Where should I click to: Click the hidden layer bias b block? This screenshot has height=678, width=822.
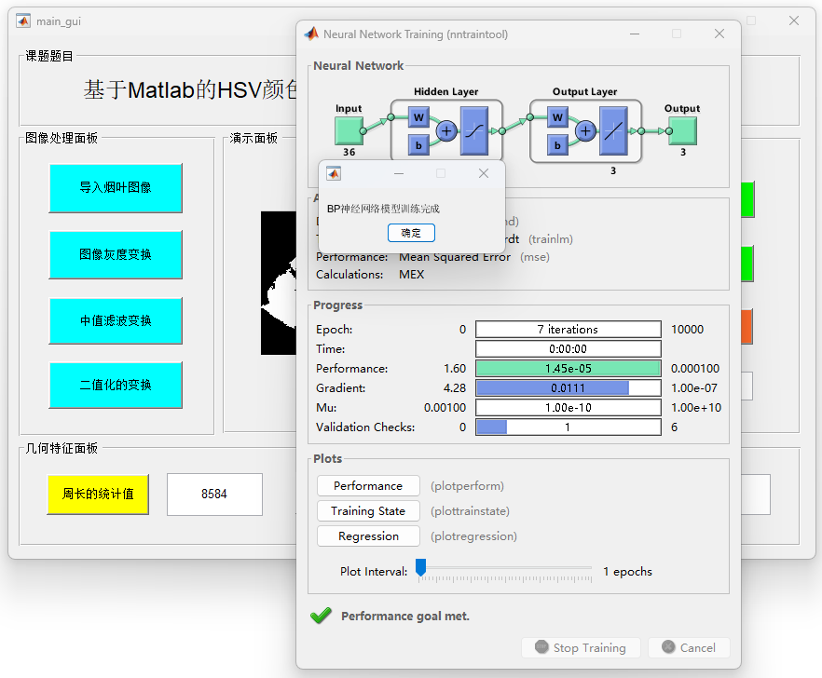coord(418,144)
